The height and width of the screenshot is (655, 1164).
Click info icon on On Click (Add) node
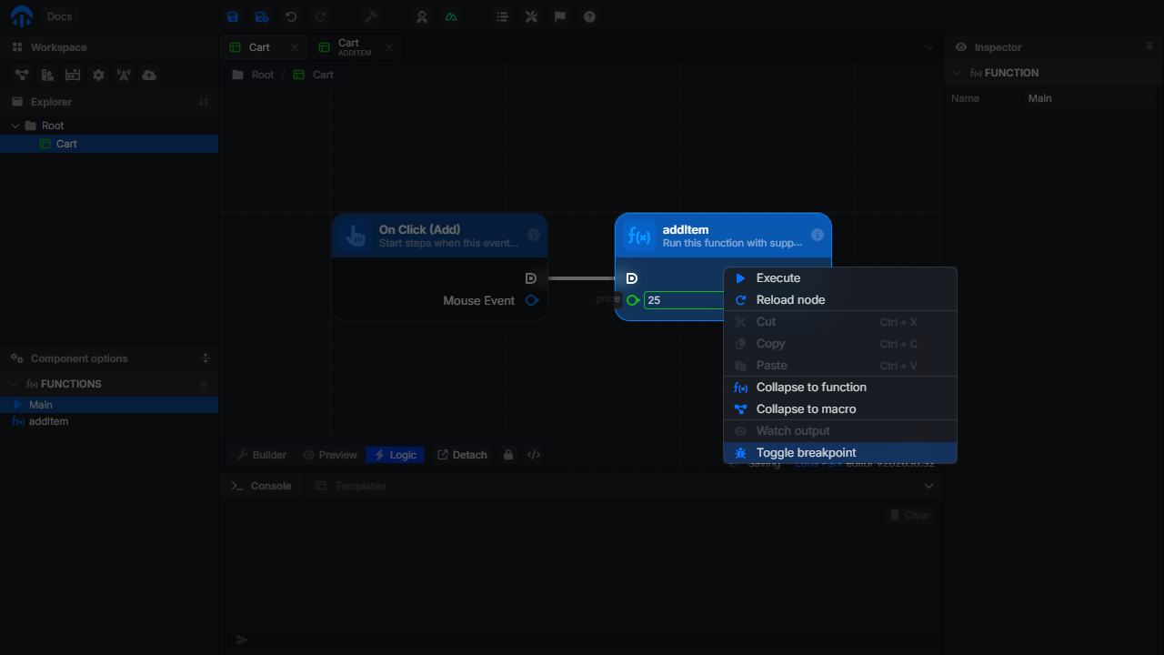coord(534,235)
